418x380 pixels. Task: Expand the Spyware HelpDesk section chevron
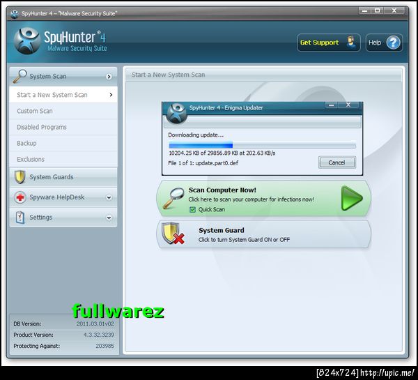click(x=109, y=197)
